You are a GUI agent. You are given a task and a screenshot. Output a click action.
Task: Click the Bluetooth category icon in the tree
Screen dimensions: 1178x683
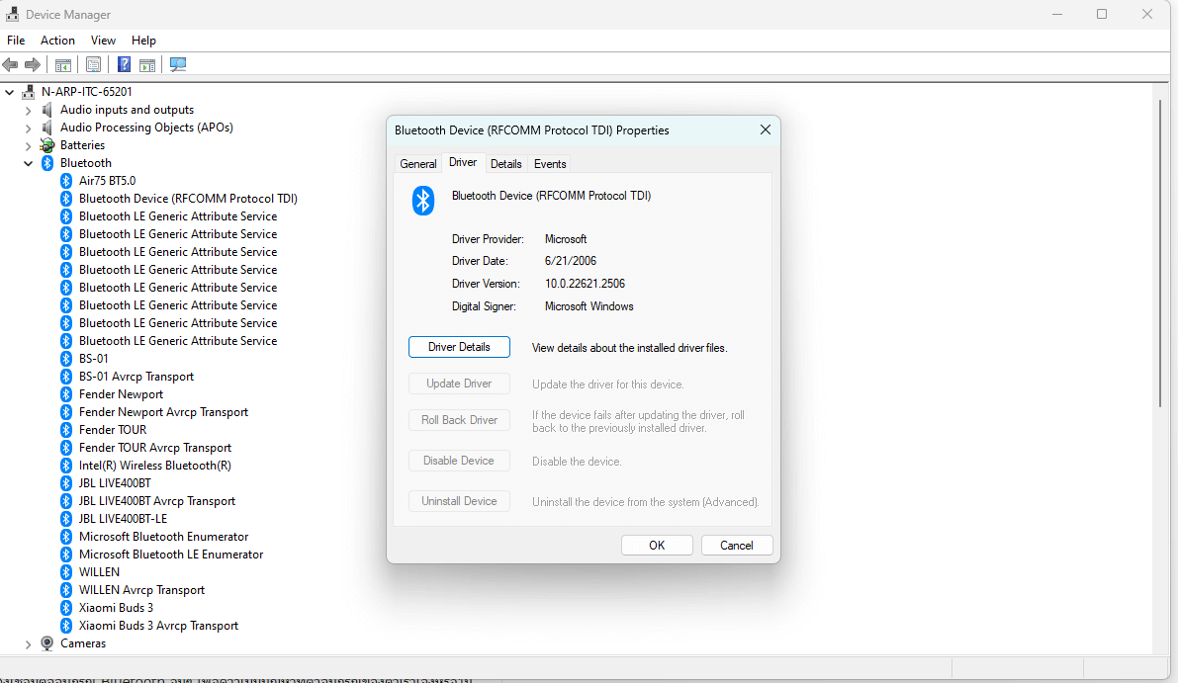[47, 164]
